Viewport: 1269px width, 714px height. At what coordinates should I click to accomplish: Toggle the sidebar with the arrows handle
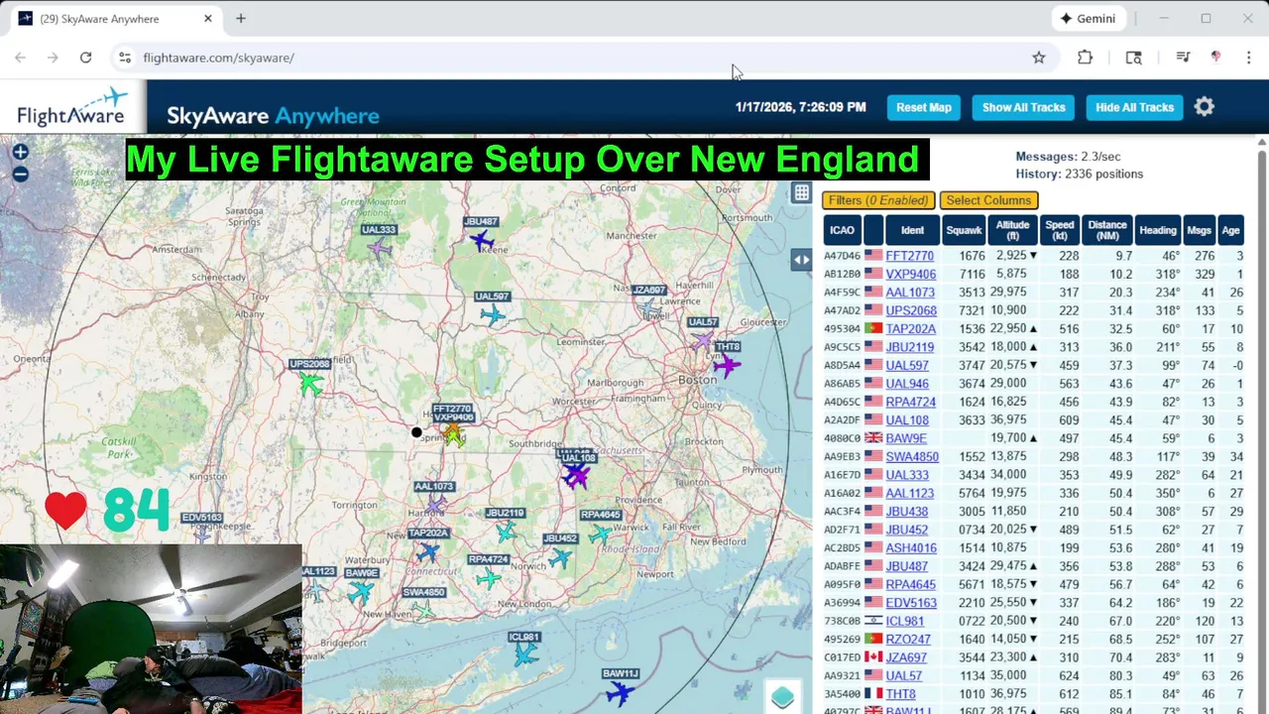[801, 260]
